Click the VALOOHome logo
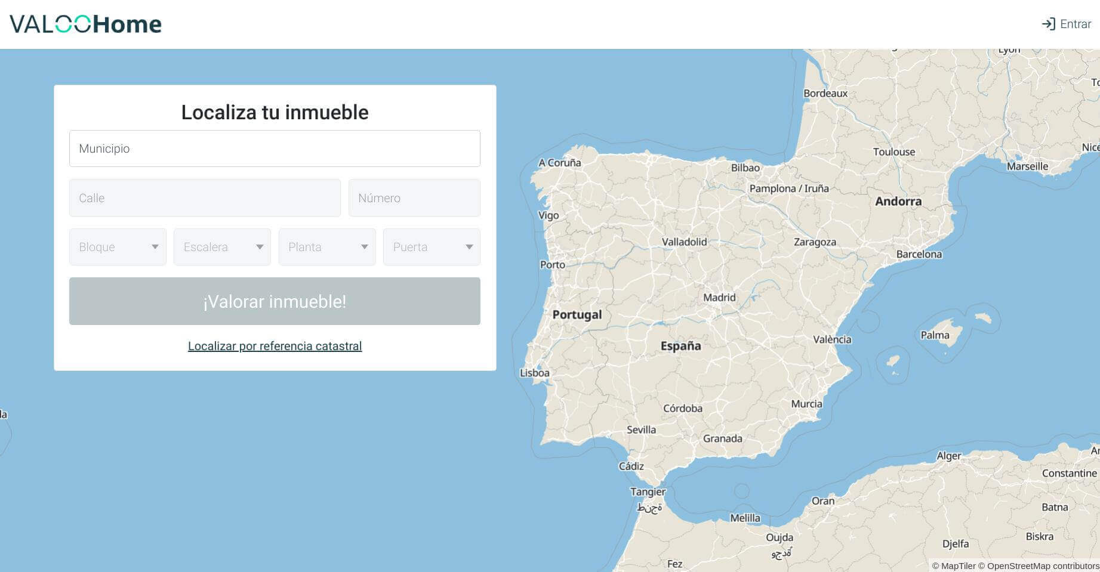Viewport: 1100px width, 572px height. click(85, 24)
